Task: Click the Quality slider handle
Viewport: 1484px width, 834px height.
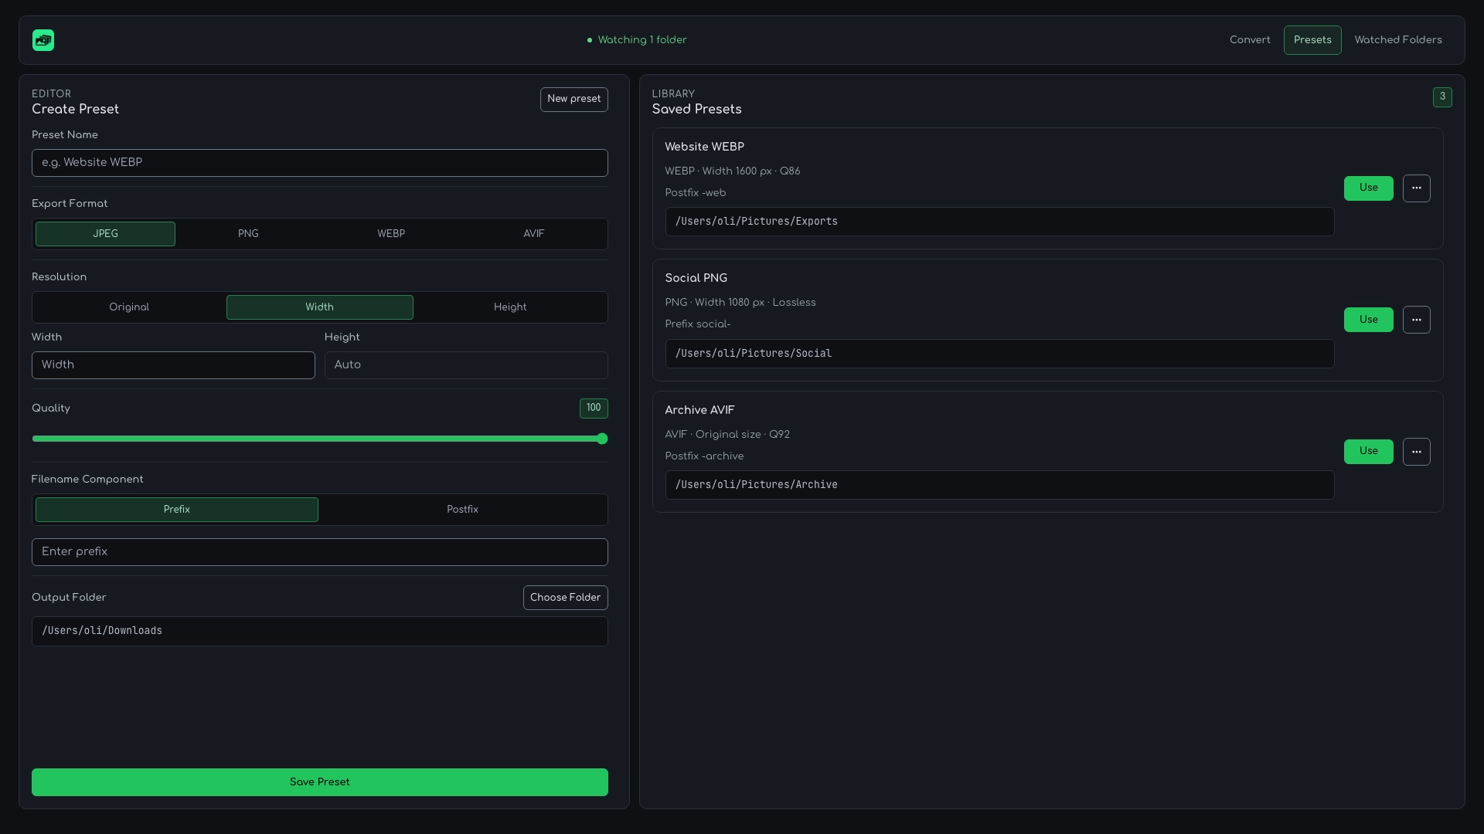Action: [602, 439]
